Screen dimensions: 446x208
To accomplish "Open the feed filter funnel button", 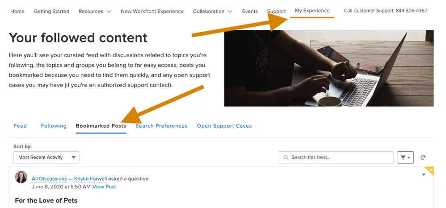I will (405, 157).
